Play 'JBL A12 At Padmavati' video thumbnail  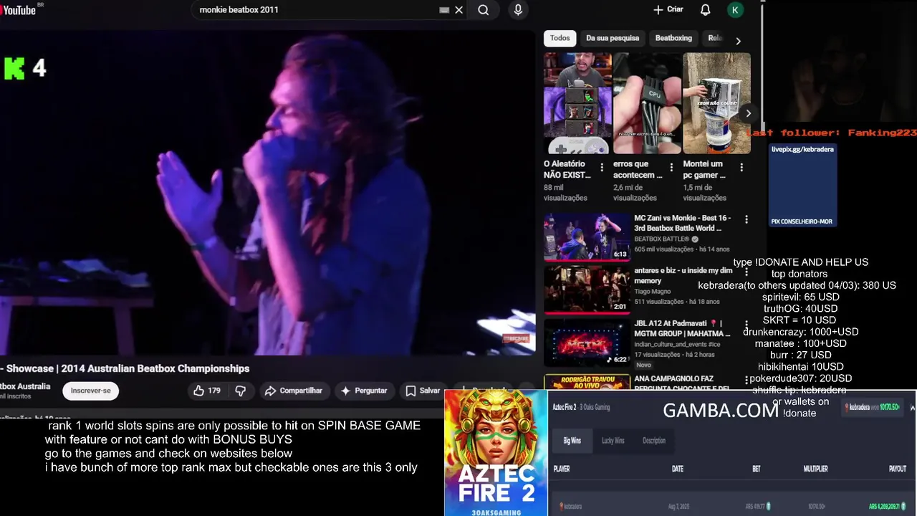point(587,342)
